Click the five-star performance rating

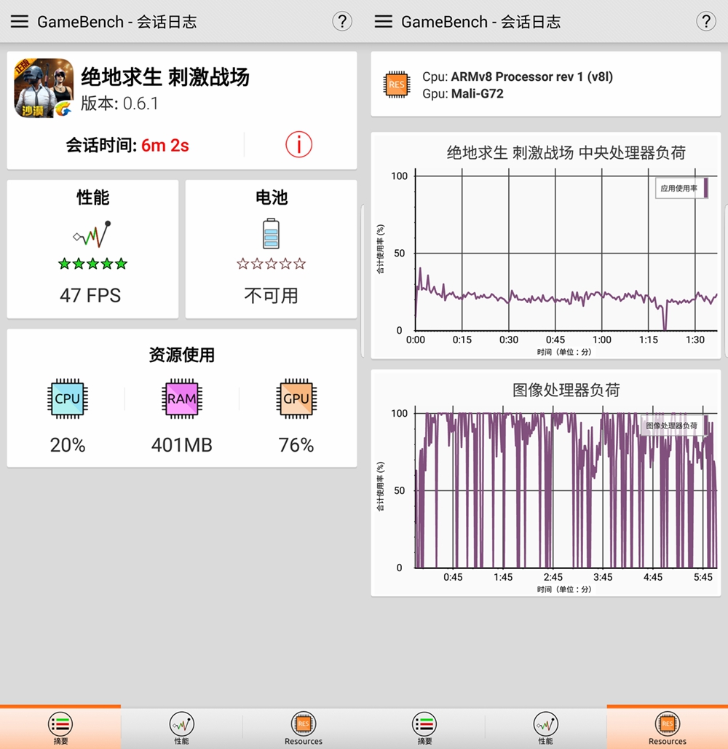coord(92,264)
